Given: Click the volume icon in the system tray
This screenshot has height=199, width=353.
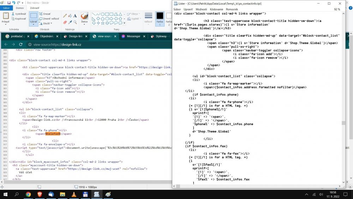Looking at the screenshot, I should 321,194.
